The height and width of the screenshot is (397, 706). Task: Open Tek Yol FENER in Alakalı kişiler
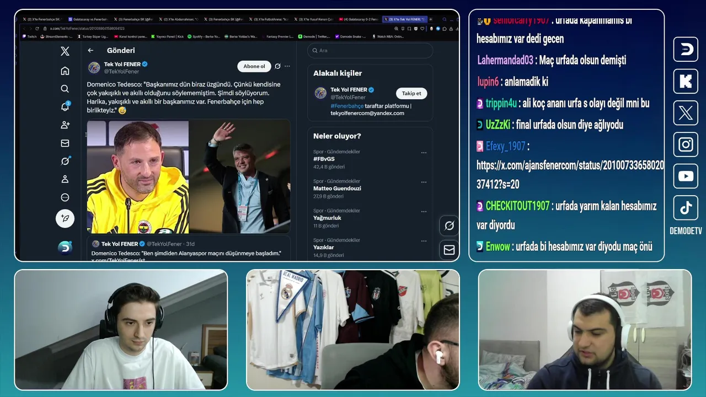(349, 89)
